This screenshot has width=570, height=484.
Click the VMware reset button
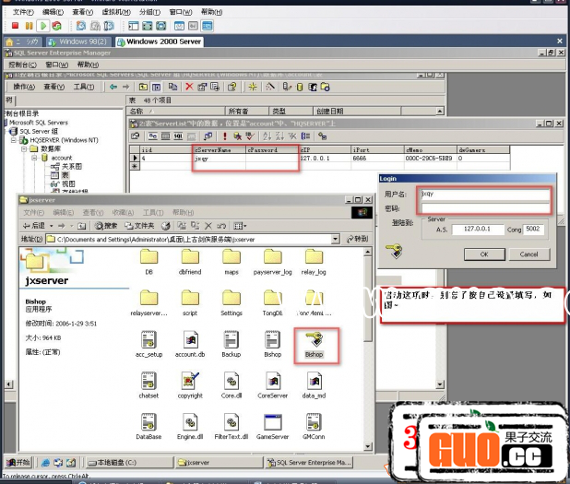click(56, 26)
